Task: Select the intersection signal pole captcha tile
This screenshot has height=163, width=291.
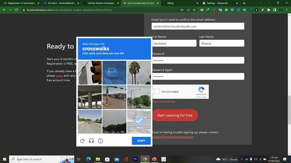Action: pos(114,97)
